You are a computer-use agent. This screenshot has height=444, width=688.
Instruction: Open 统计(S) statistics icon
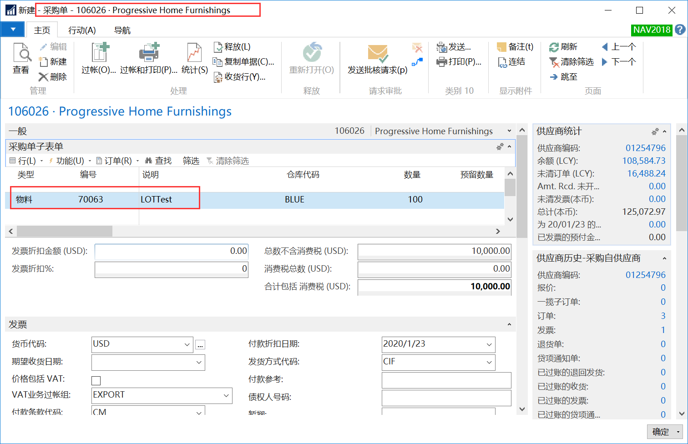click(194, 52)
